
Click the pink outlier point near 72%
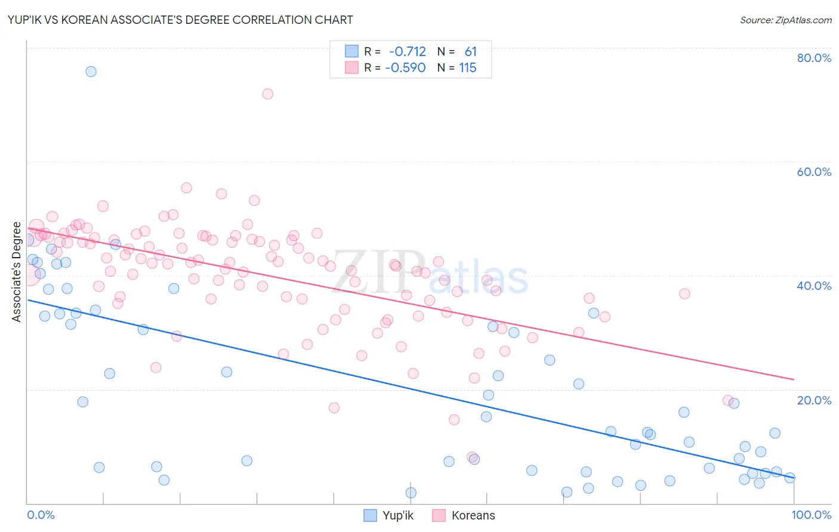(x=268, y=94)
